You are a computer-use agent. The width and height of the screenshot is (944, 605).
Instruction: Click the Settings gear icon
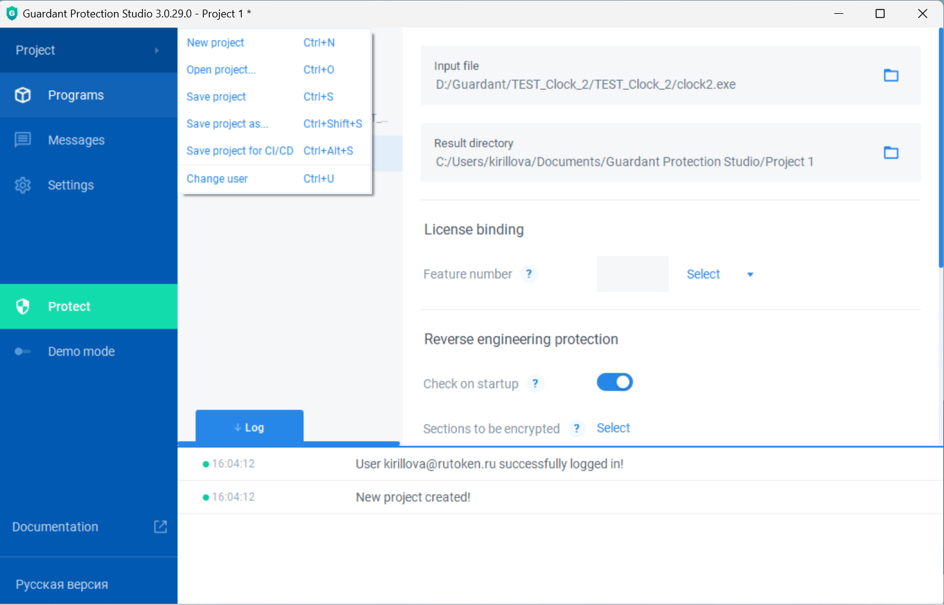pyautogui.click(x=23, y=185)
